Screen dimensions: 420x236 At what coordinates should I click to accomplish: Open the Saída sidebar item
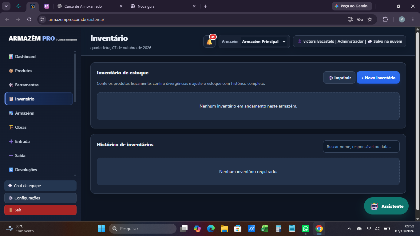tap(39, 155)
